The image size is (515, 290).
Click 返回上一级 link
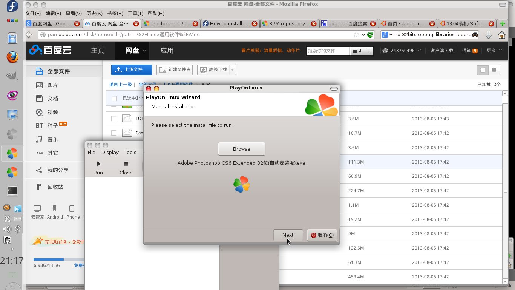[121, 85]
